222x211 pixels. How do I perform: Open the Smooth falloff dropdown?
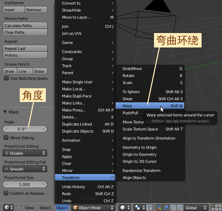(25, 169)
